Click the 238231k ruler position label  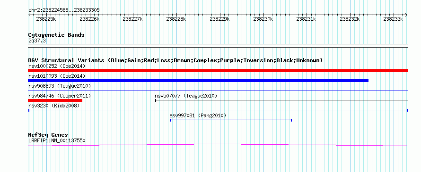[307, 19]
